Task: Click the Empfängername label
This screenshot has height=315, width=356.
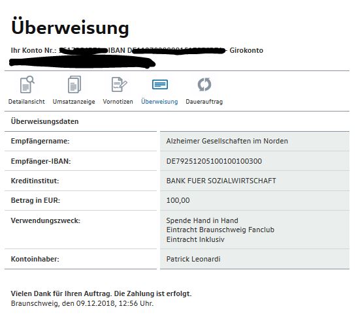Action: [40, 141]
